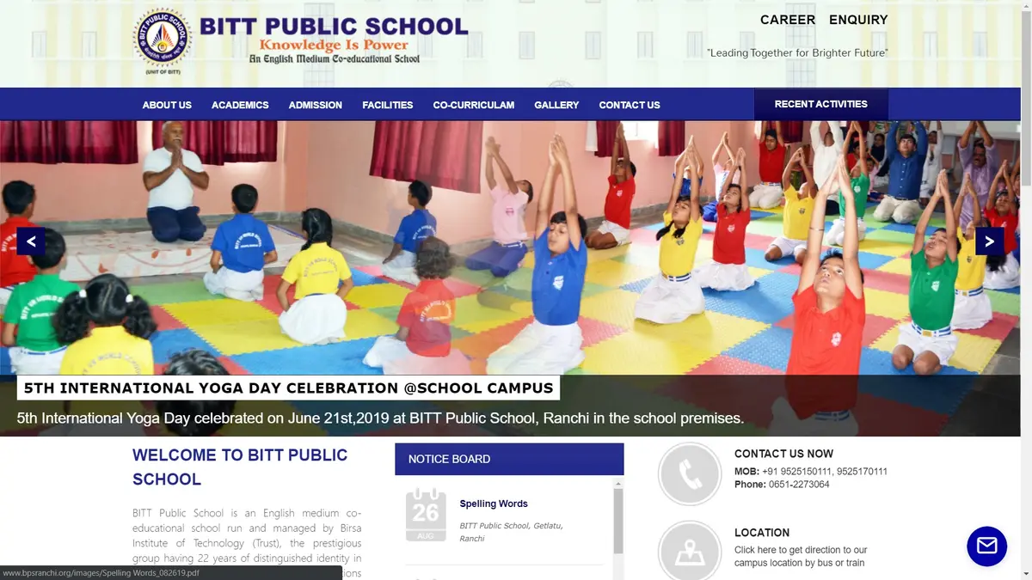This screenshot has width=1032, height=580.
Task: Open the ACADEMICS menu
Action: [240, 105]
